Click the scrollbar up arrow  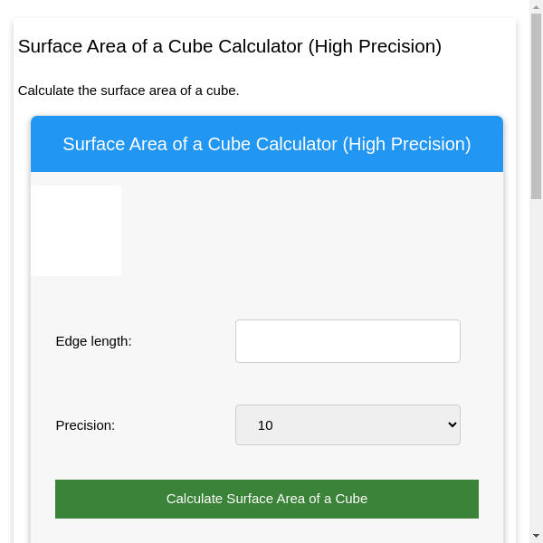(537, 6)
